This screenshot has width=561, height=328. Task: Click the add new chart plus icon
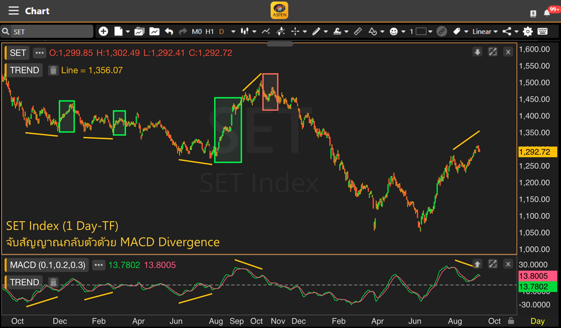[103, 32]
